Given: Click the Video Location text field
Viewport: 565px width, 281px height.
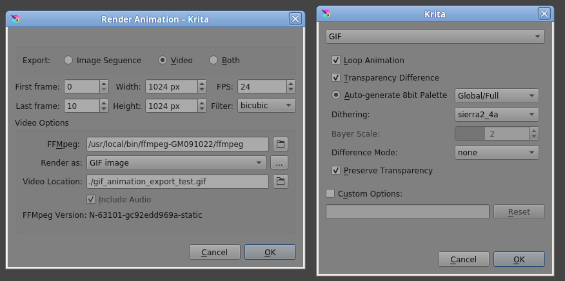Looking at the screenshot, I should pyautogui.click(x=178, y=182).
